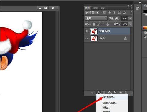Delete layer using trash icon
Viewport: 147px width, 112px height.
pyautogui.click(x=126, y=93)
